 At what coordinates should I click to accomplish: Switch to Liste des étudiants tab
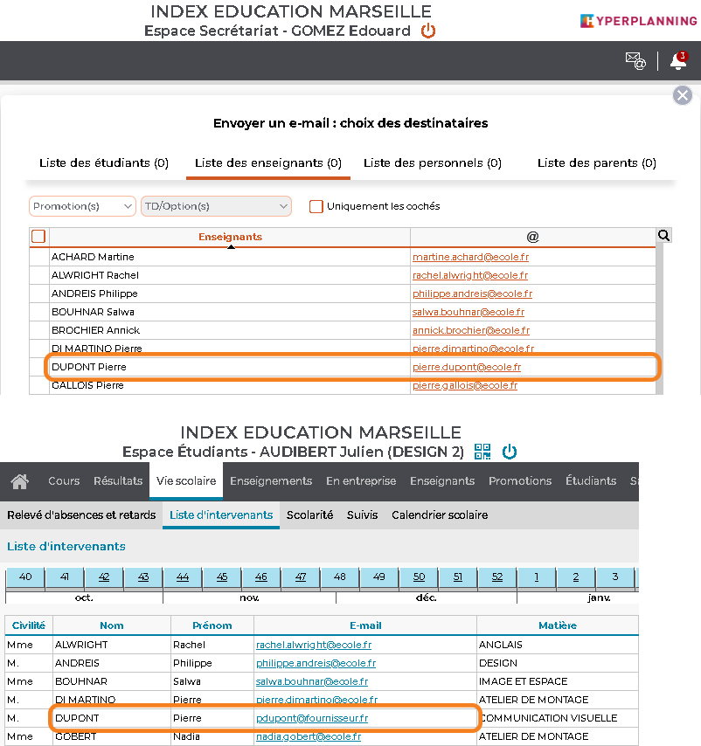pos(104,163)
